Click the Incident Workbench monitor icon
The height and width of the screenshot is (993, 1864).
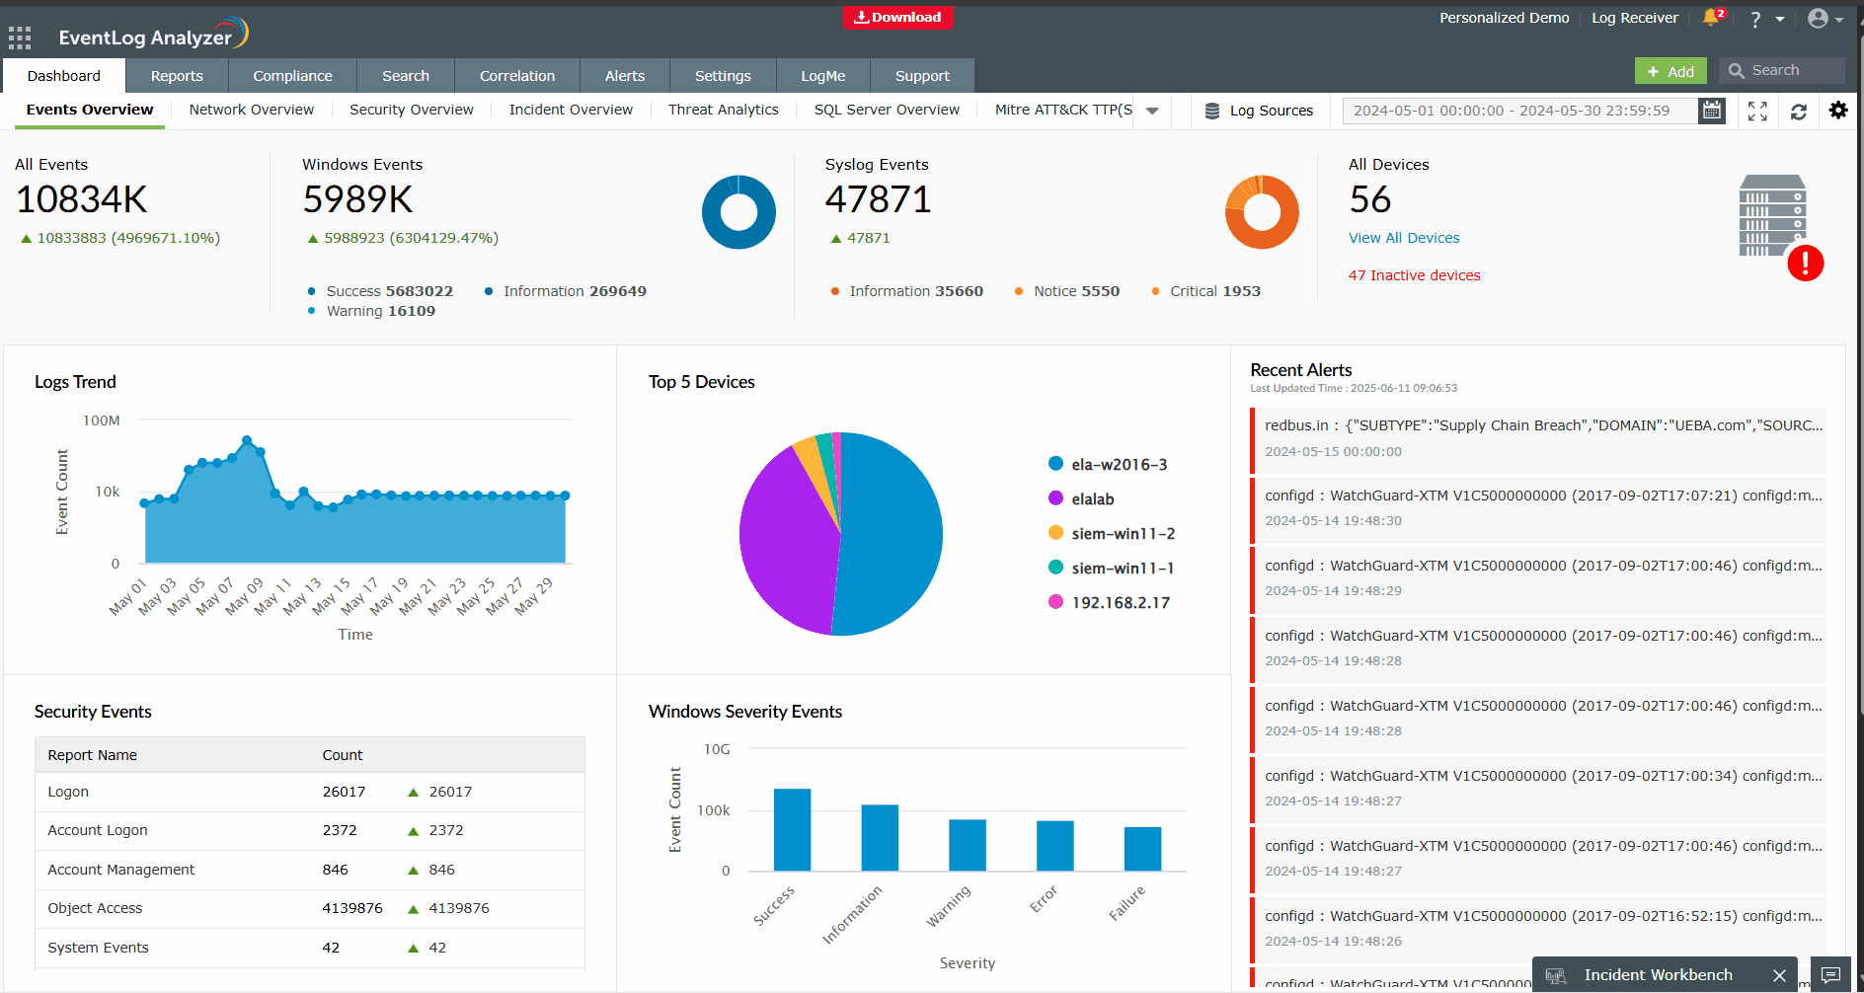1556,976
